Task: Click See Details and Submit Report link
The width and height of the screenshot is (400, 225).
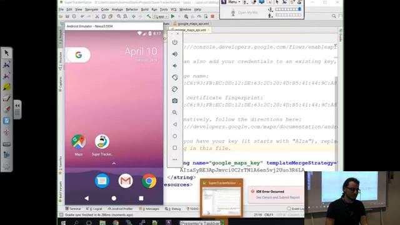Action: point(277,197)
